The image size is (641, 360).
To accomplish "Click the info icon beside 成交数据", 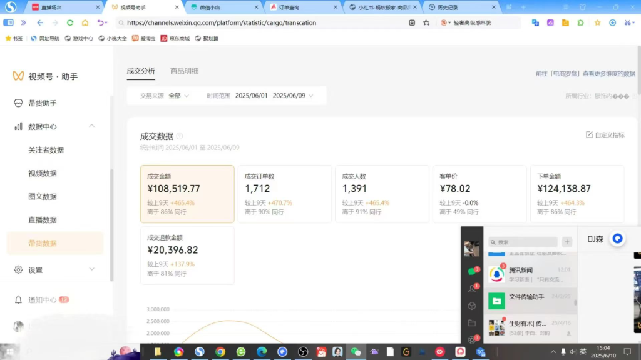I will pos(180,136).
